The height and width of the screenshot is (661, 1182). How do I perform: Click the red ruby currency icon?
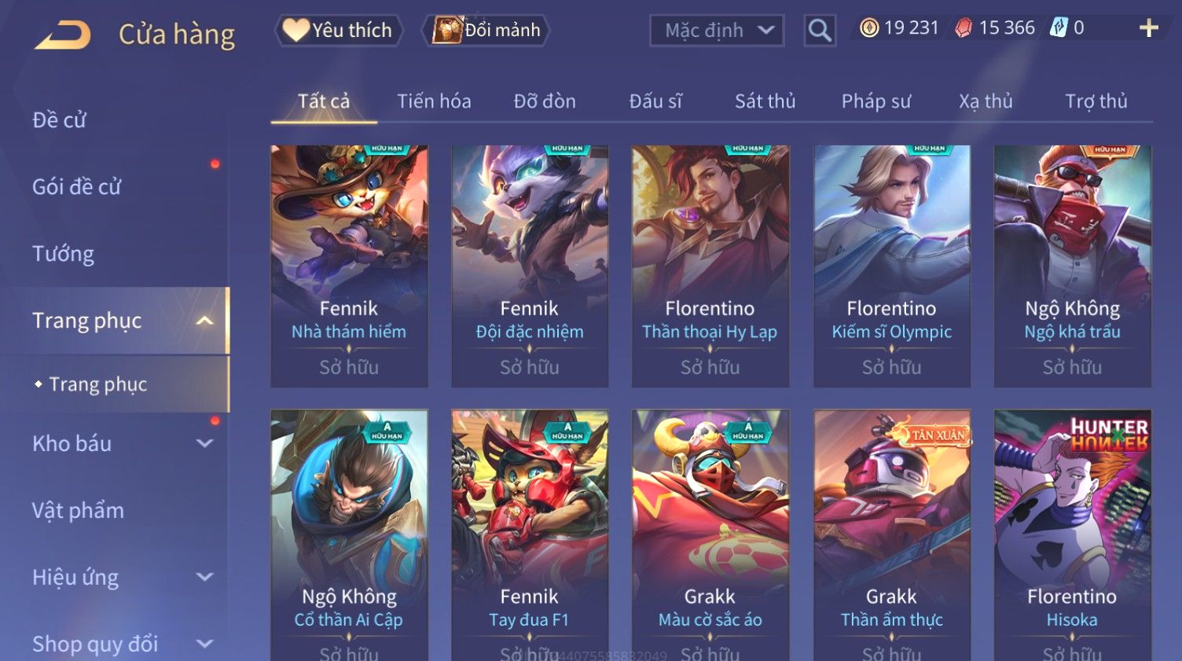pyautogui.click(x=964, y=28)
